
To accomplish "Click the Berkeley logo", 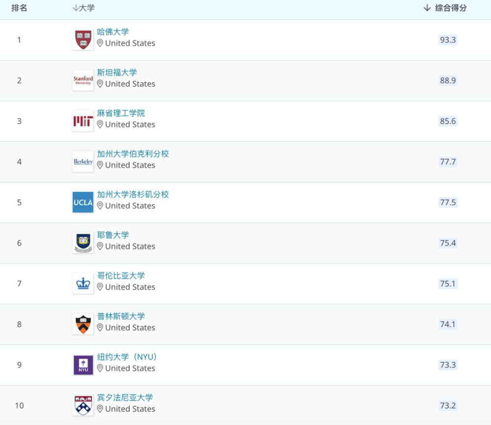I will pos(83,162).
